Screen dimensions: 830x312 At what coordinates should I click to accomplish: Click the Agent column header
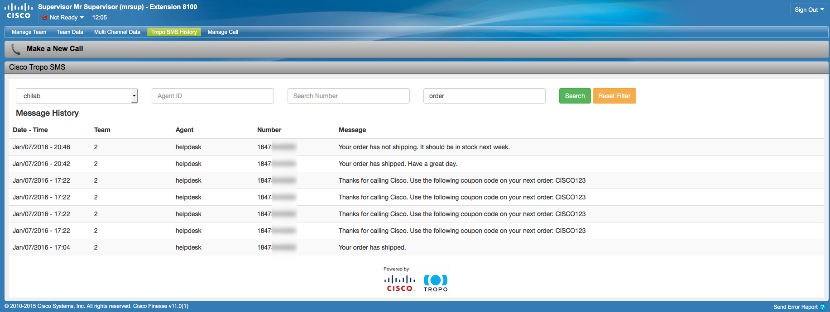(x=184, y=130)
